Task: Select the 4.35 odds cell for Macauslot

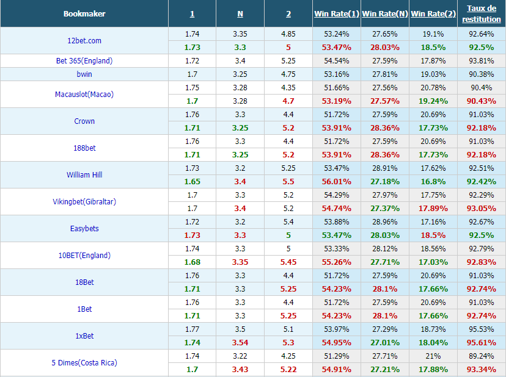Action: coord(288,88)
